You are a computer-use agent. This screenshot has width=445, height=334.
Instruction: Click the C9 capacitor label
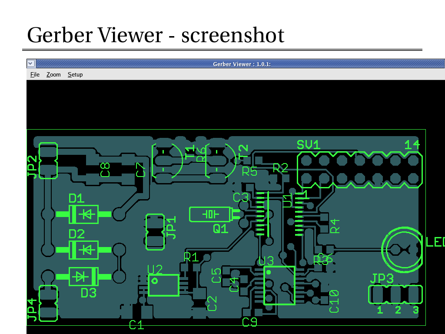tap(250, 322)
